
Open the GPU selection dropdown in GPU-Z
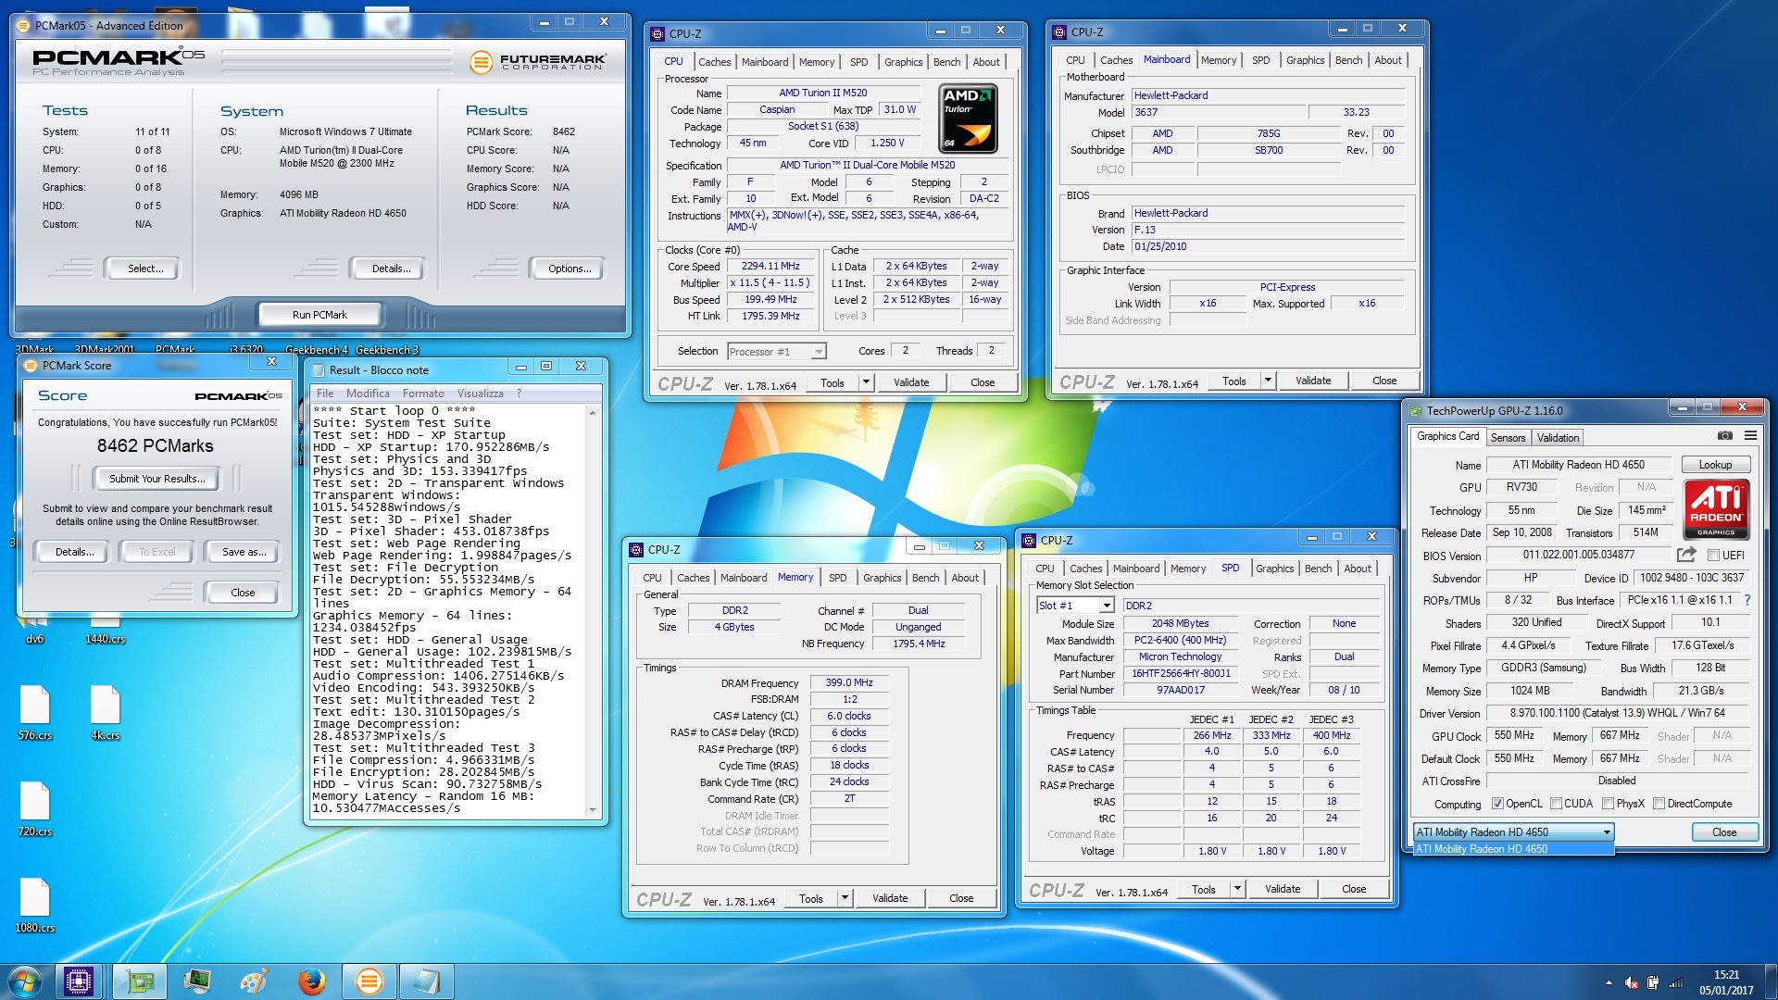point(1513,831)
